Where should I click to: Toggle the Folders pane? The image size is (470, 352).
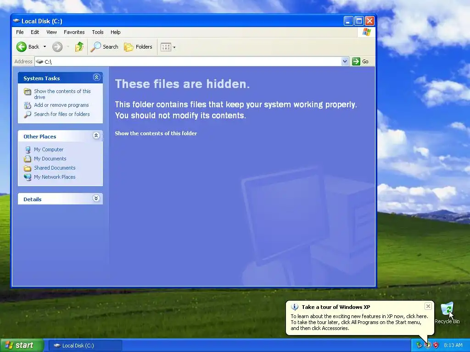click(x=138, y=47)
